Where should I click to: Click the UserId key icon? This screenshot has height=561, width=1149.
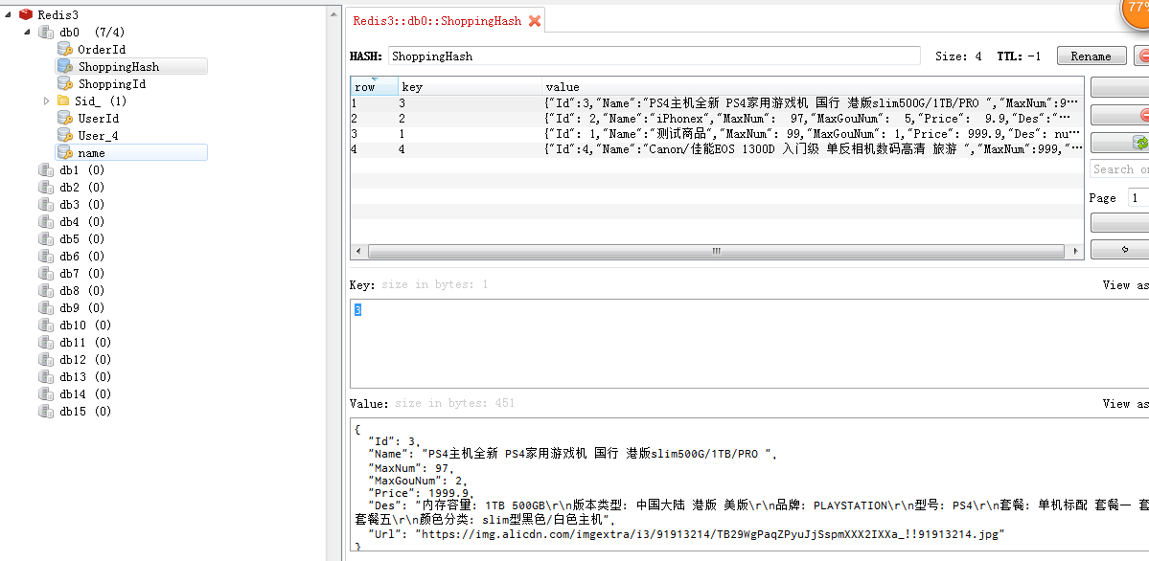click(64, 118)
